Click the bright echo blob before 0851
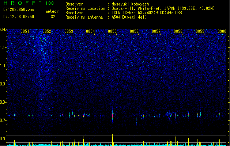This screenshot has height=146, width=230. tap(15, 115)
